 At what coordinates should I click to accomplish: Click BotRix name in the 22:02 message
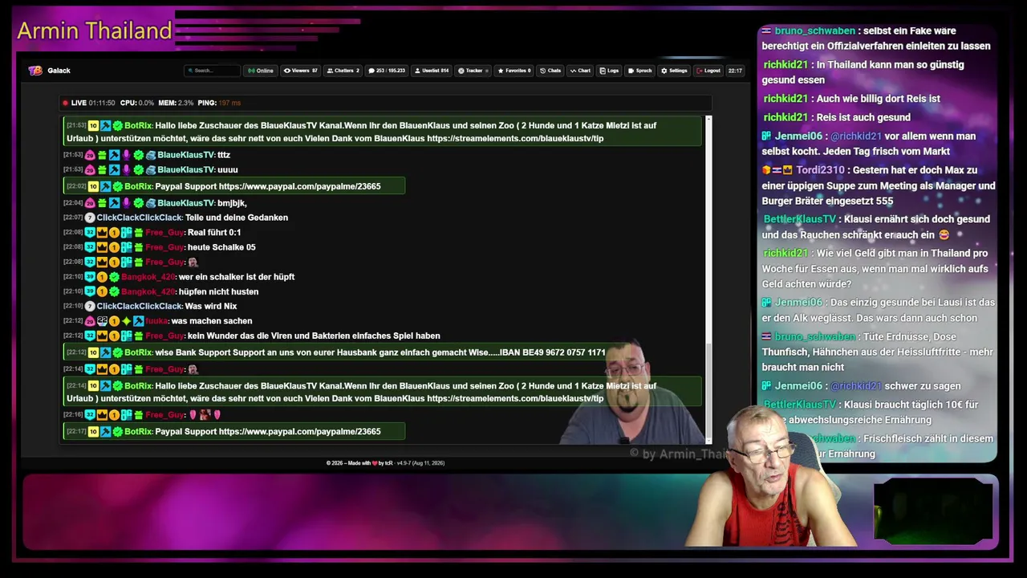pos(138,186)
